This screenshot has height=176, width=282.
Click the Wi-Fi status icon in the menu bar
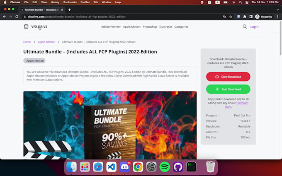tap(234, 2)
